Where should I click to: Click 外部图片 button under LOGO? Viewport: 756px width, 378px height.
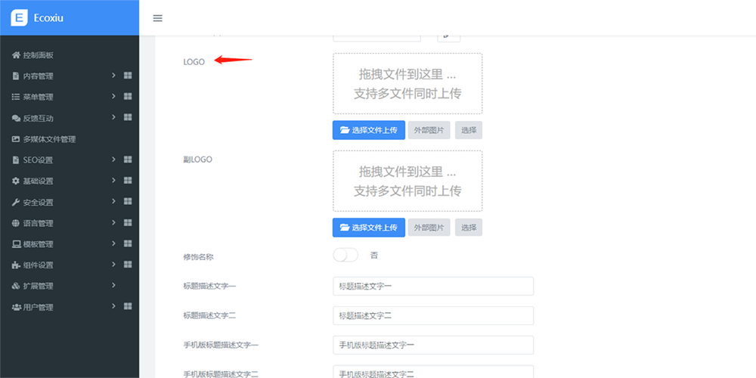pos(429,130)
